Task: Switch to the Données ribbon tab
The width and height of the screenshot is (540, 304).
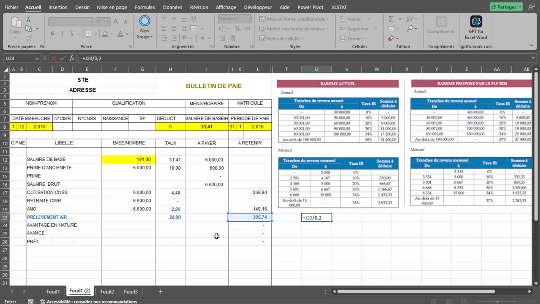Action: 173,7
